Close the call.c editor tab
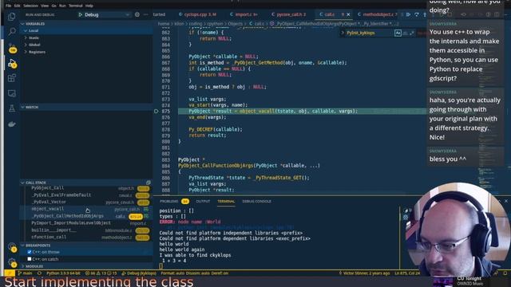Image resolution: width=511 pixels, height=287 pixels. click(x=348, y=14)
